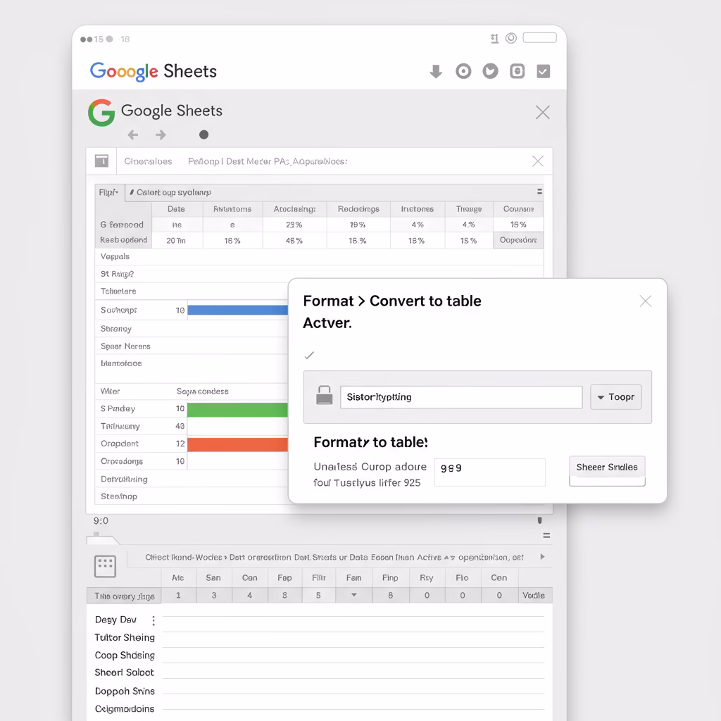Select the Degy Dev list item
This screenshot has height=721, width=721.
point(116,620)
